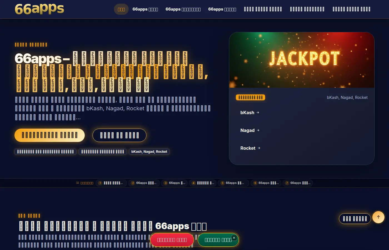The height and width of the screenshot is (250, 389).
Task: Click the arrow next to Rocket
Action: click(259, 148)
